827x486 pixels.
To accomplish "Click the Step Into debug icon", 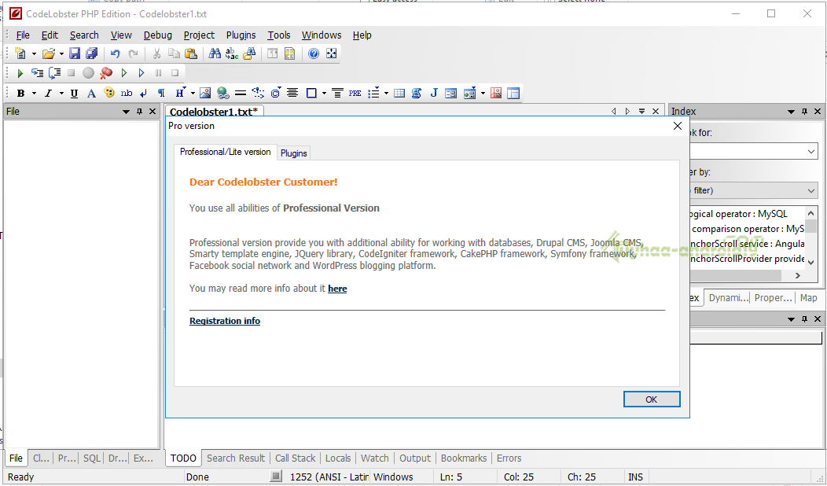I will pyautogui.click(x=37, y=73).
